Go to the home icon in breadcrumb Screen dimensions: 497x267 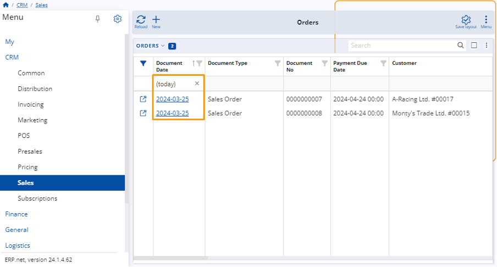coord(5,5)
